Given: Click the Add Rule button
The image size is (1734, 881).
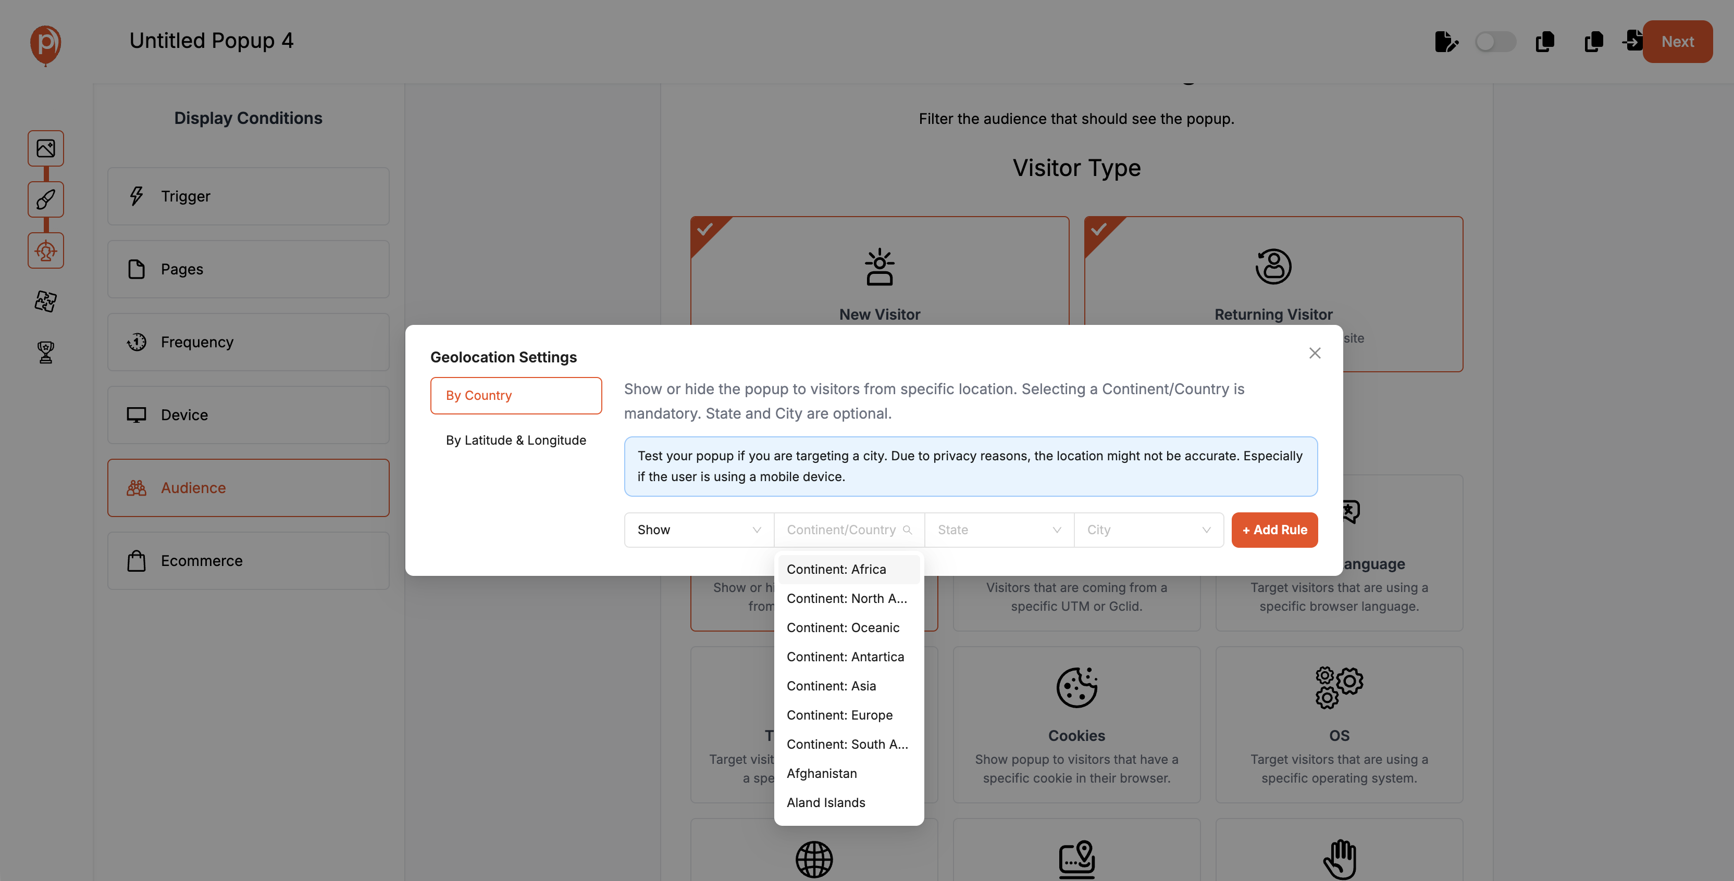Looking at the screenshot, I should 1274,530.
